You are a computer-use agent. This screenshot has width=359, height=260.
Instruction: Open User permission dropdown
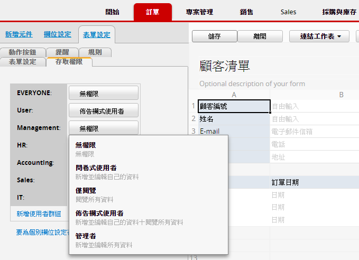(x=104, y=110)
